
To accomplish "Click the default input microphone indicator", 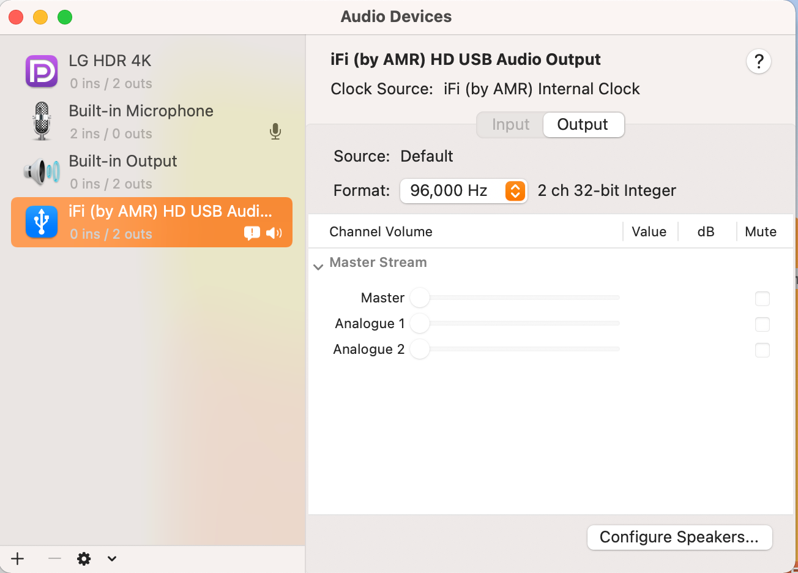I will [275, 131].
